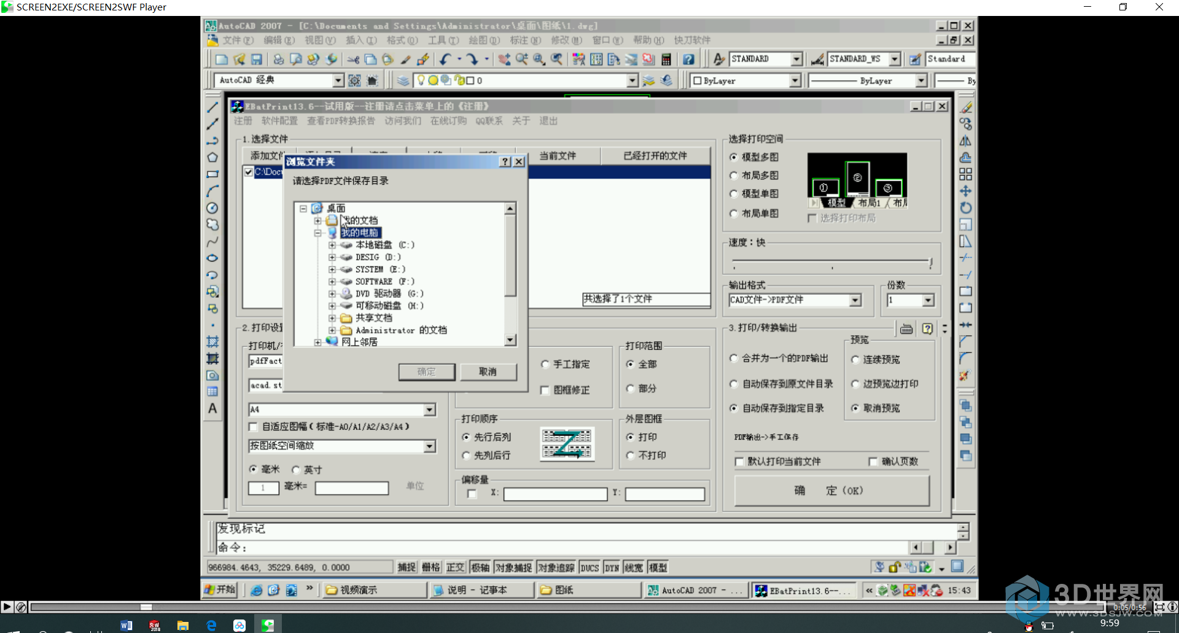The image size is (1179, 633).
Task: Open EBatPrint 注册 menu
Action: (243, 121)
